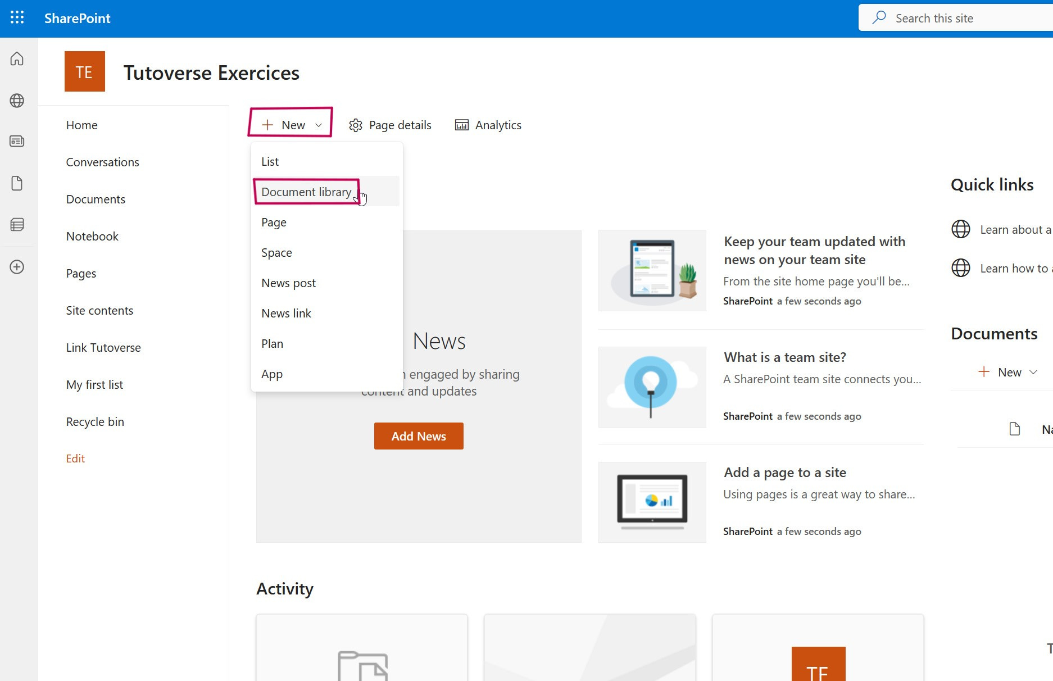Screen dimensions: 1053x681
Task: Click 'Learn about a' quick link
Action: click(1015, 229)
